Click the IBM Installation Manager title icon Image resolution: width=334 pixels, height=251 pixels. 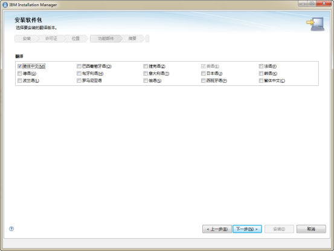(5, 5)
